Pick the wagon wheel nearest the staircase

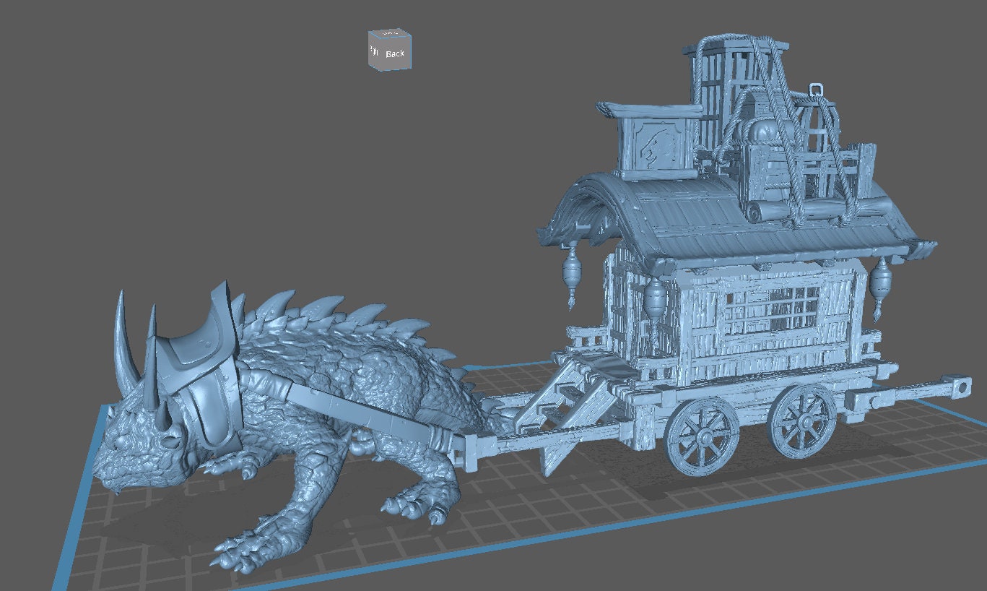(701, 436)
